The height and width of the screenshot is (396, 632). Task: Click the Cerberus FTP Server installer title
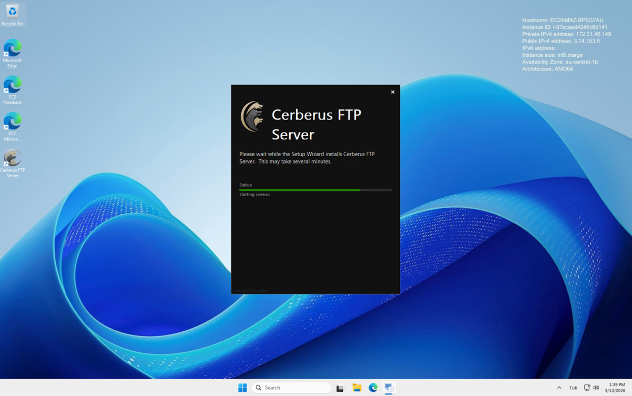pyautogui.click(x=316, y=124)
